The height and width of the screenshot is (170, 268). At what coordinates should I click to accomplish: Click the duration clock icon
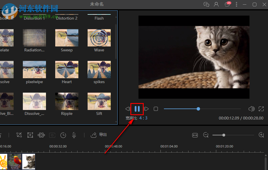(63, 135)
